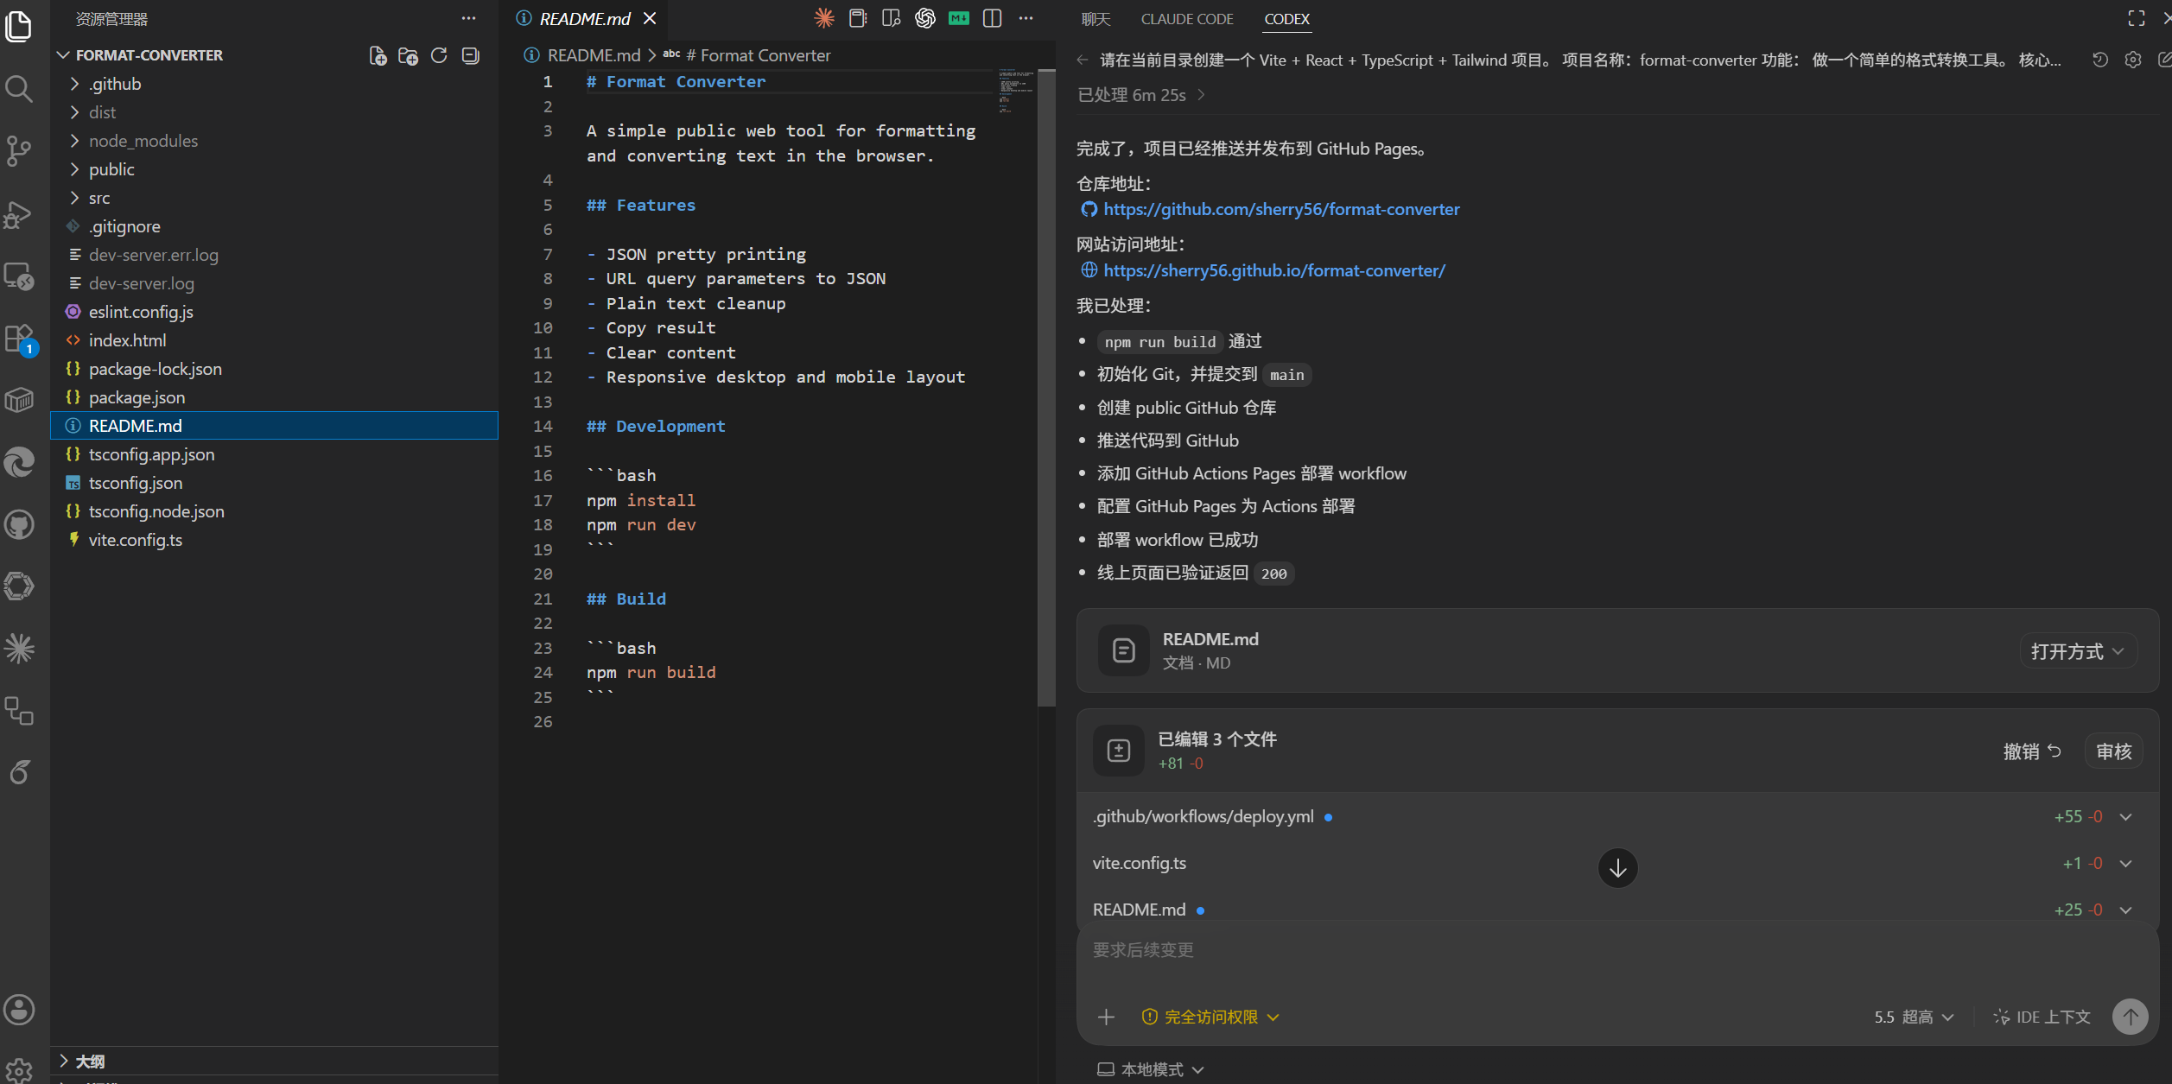
Task: Toggle the IDE 上下文 context option
Action: [x=2042, y=1017]
